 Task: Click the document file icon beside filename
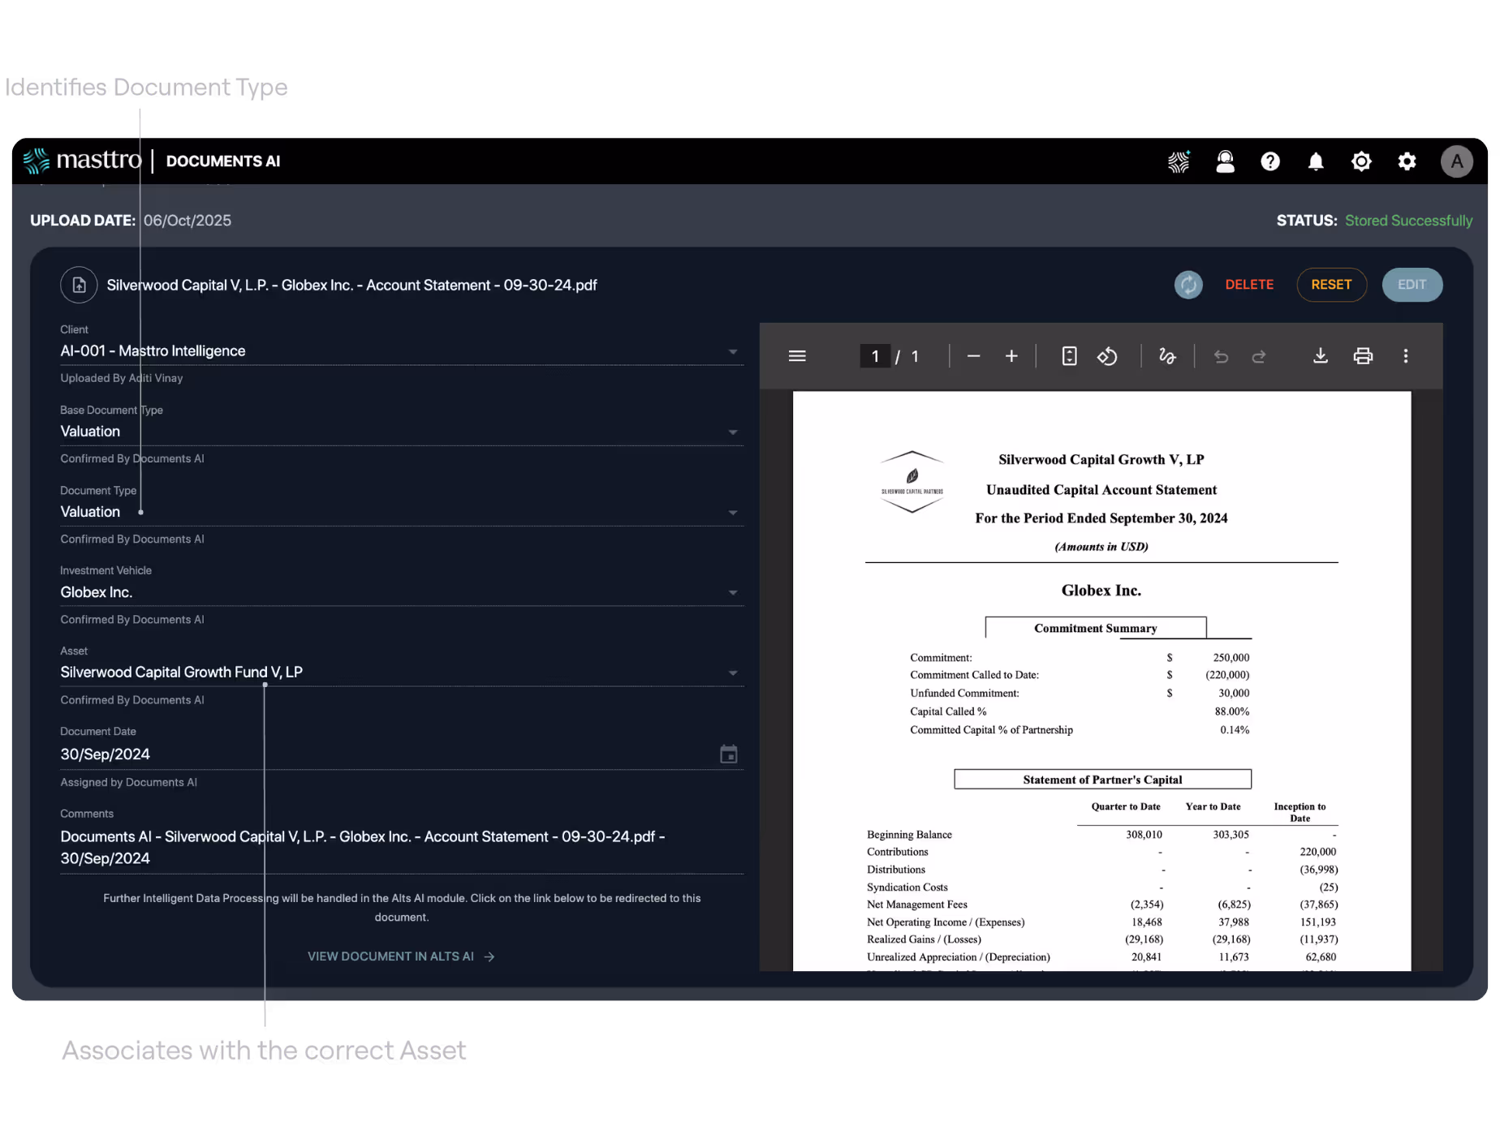[x=79, y=285]
